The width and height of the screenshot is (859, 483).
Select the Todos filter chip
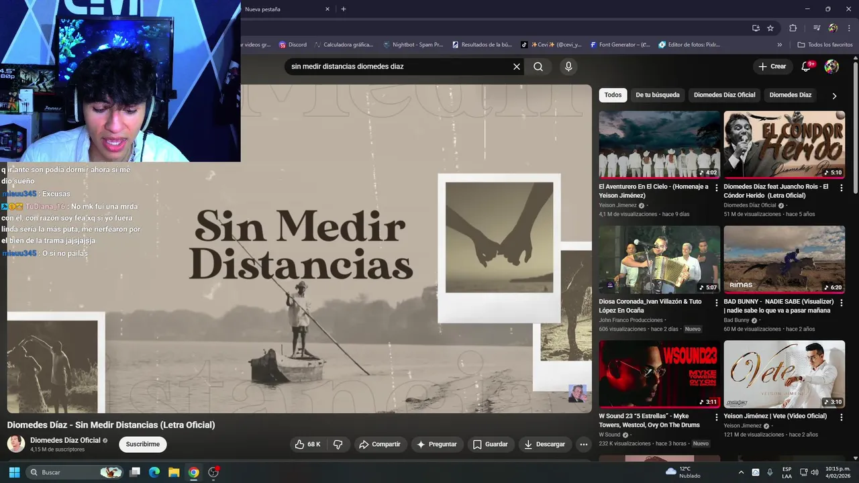(x=613, y=95)
